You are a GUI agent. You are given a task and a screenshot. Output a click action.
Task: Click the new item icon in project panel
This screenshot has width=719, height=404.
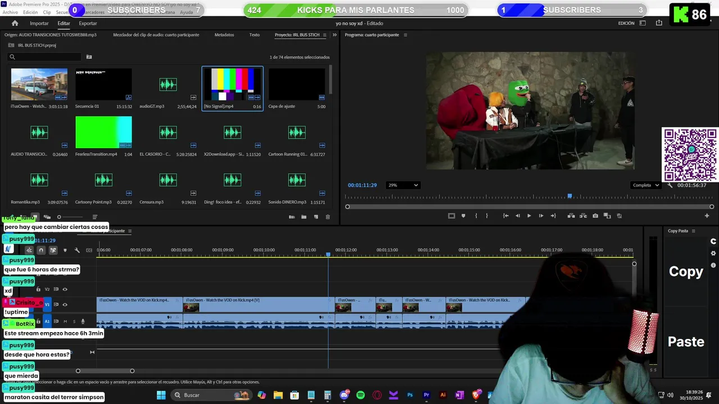[x=316, y=217]
